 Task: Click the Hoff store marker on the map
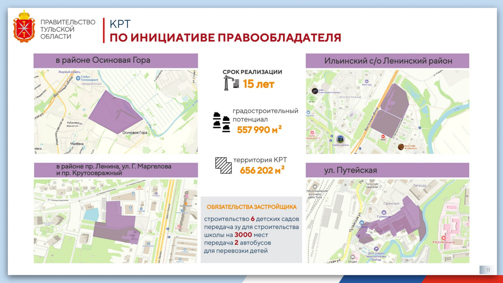pos(383,137)
